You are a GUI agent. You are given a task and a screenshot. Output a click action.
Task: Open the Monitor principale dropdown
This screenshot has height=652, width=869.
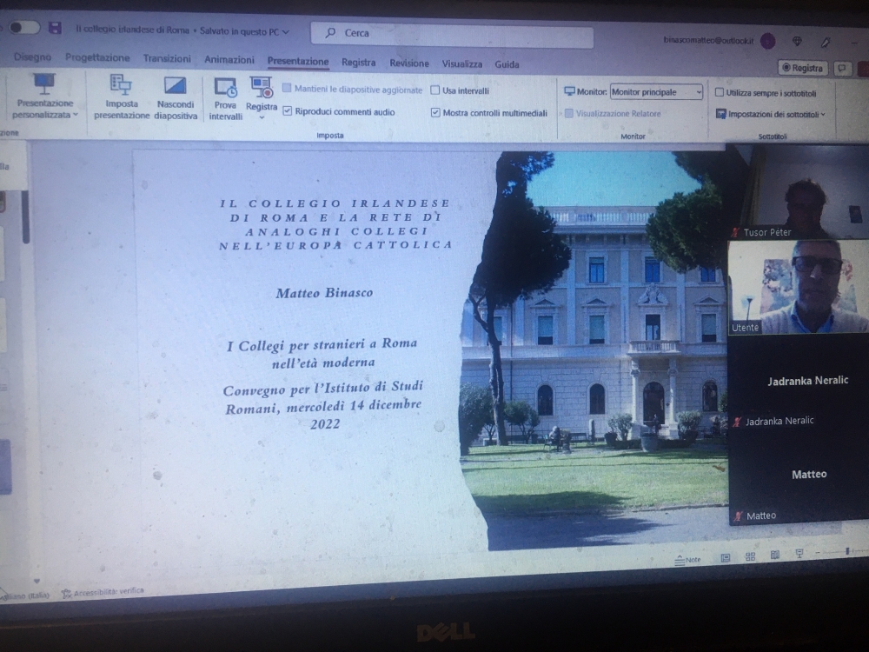pyautogui.click(x=656, y=92)
